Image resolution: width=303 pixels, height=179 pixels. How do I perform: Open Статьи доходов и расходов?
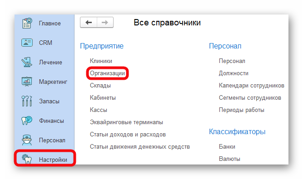(128, 134)
